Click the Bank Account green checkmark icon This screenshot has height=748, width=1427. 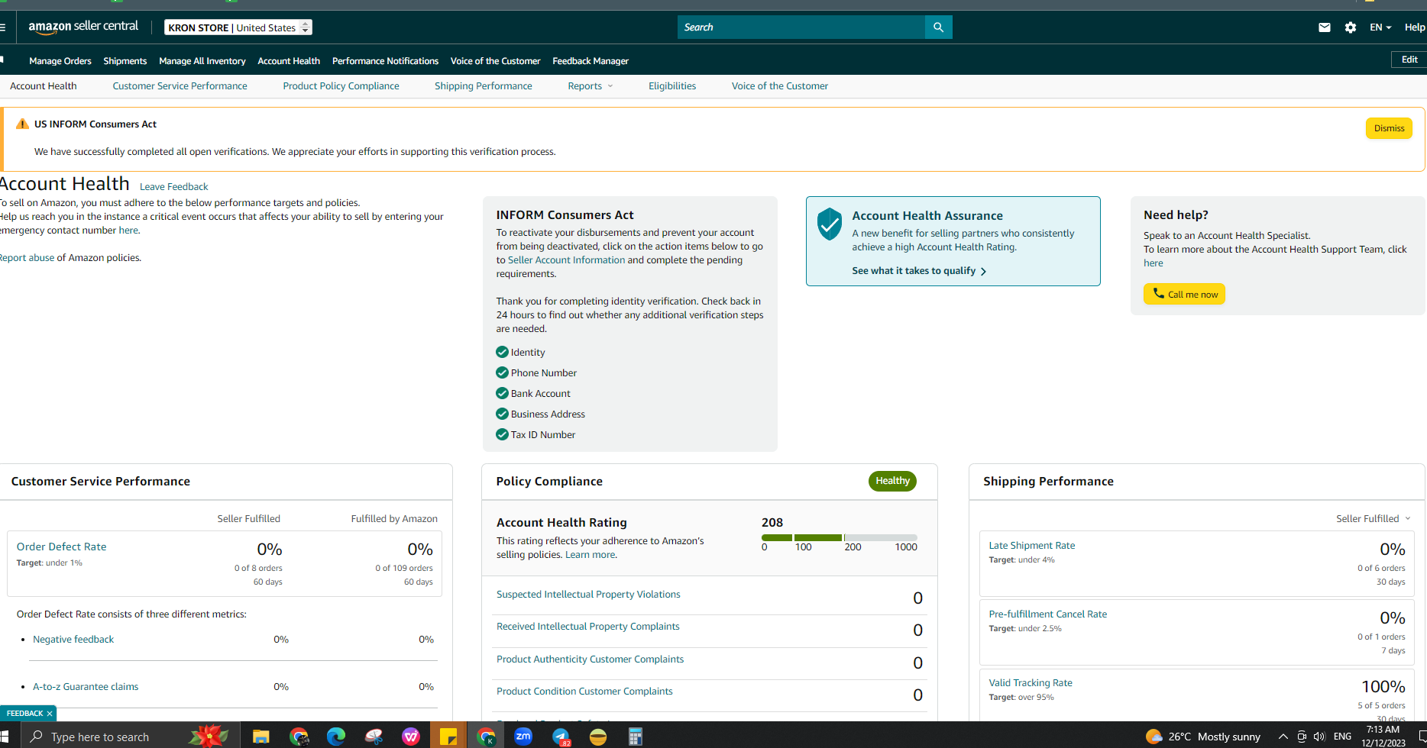[x=502, y=393]
